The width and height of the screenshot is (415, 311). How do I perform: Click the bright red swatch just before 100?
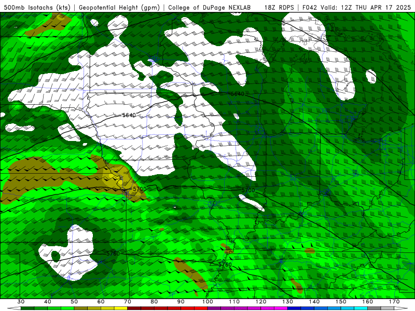[x=201, y=308]
